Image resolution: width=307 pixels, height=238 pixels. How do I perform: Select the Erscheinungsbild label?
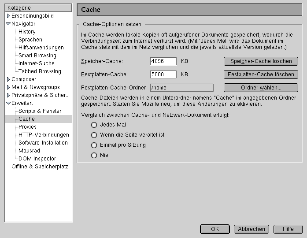[33, 16]
